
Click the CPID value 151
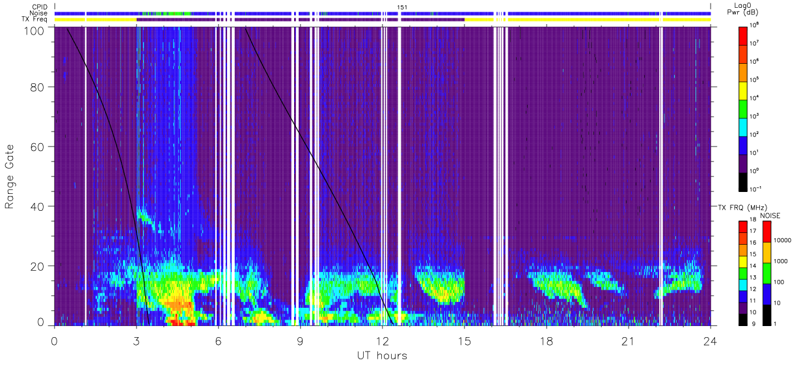[x=403, y=7]
